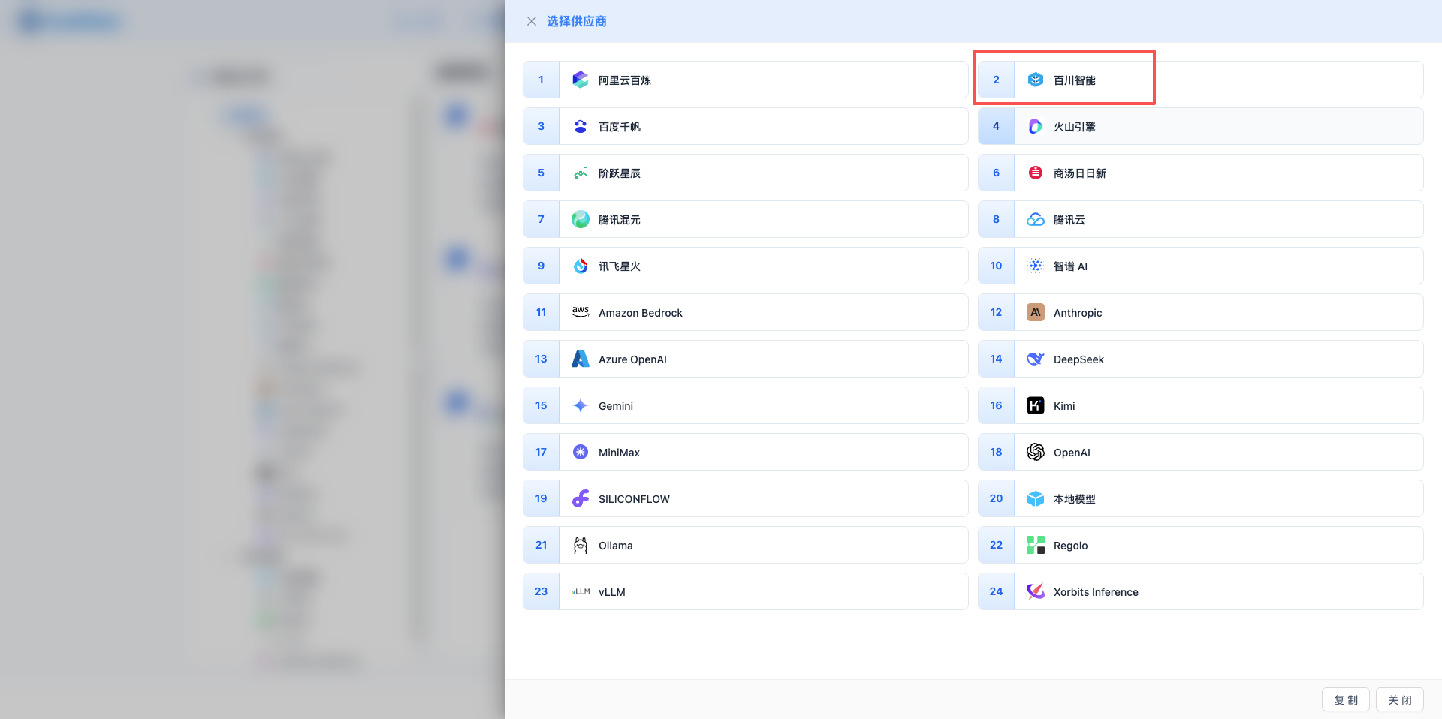Close the 选择供应商 drawer with X
This screenshot has height=719, width=1442.
click(531, 21)
